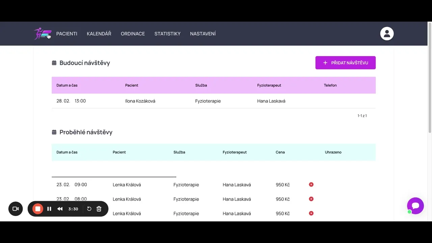Pause the screen recording
432x243 pixels.
pos(49,209)
